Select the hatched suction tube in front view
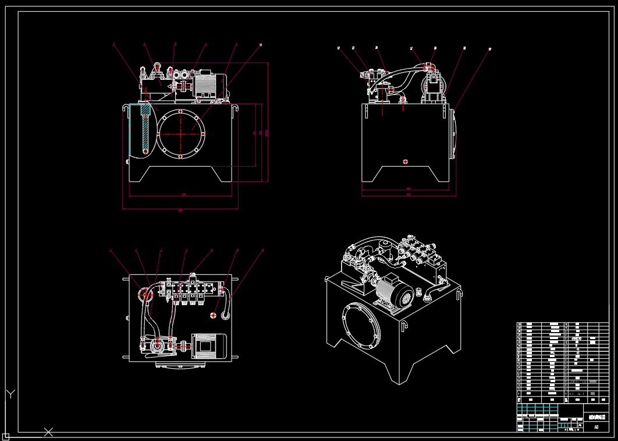This screenshot has width=618, height=441. (x=146, y=128)
